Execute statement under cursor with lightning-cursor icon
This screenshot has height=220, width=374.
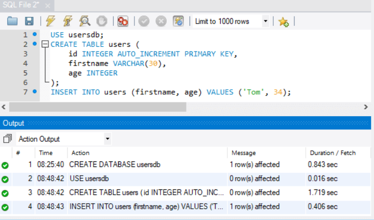coord(68,21)
